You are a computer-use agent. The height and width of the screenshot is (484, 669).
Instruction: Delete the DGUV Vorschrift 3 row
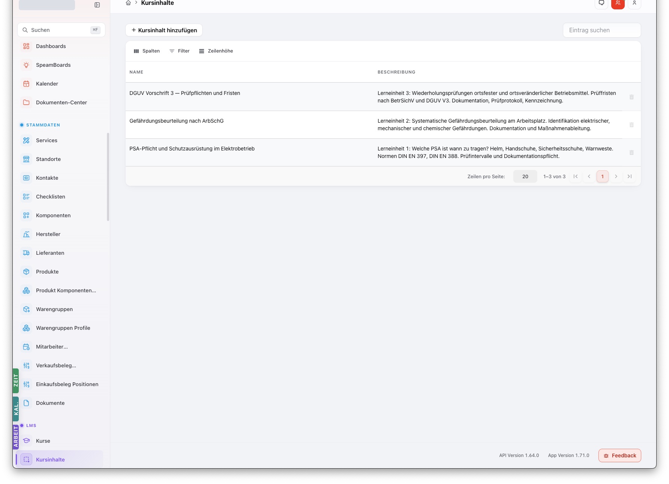(631, 97)
